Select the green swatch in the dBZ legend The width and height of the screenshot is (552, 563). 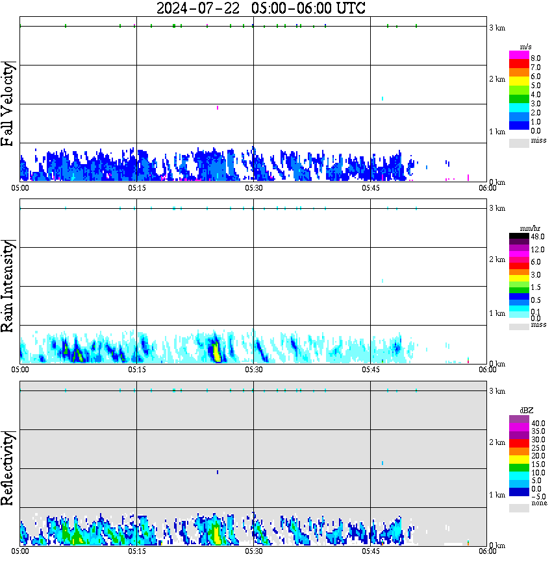(519, 468)
